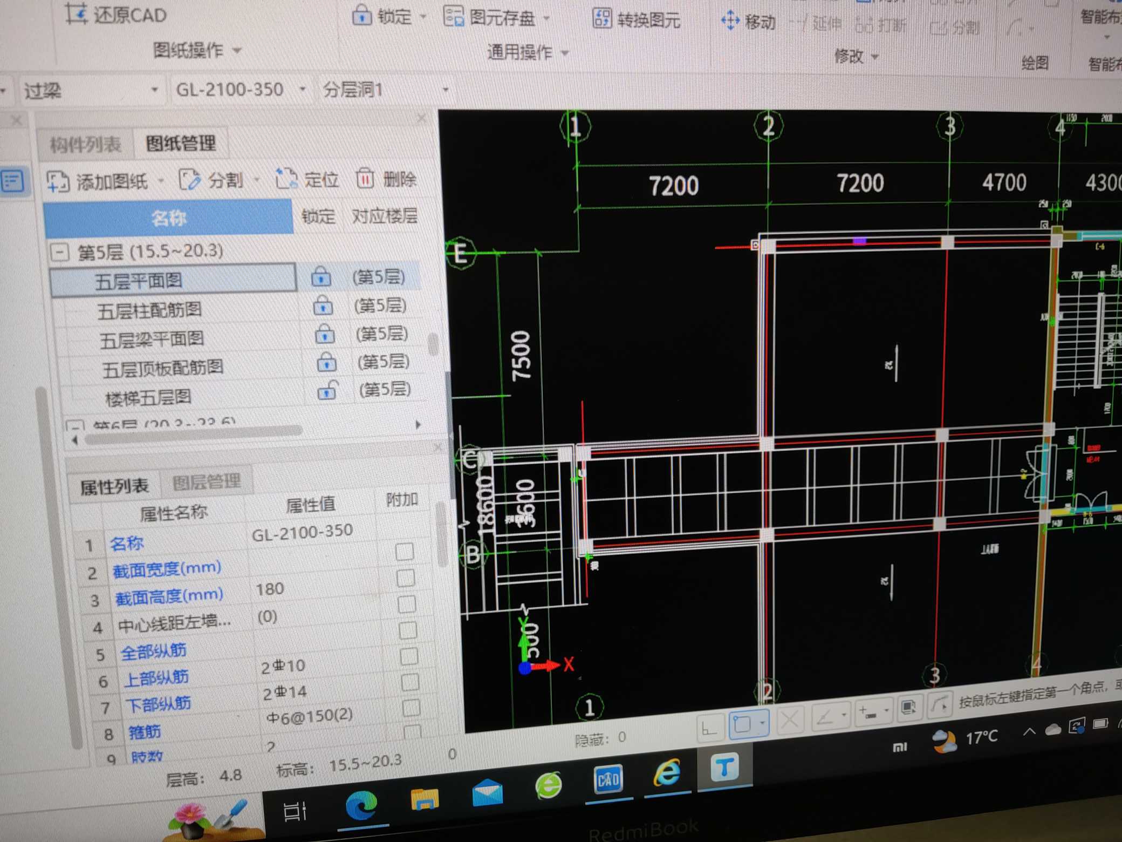Switch to the 图层管理 tab
Image resolution: width=1122 pixels, height=842 pixels.
click(207, 481)
